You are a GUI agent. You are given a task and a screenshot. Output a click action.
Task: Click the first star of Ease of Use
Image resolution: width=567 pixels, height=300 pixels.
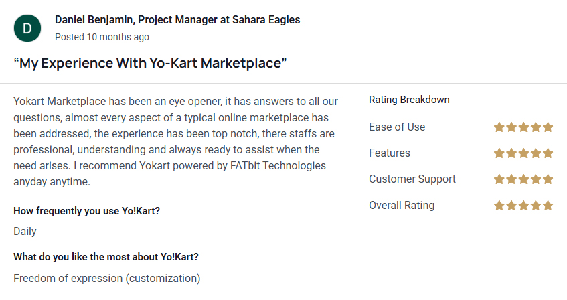coord(499,127)
